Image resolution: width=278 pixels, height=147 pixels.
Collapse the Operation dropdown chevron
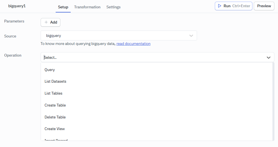point(269,57)
